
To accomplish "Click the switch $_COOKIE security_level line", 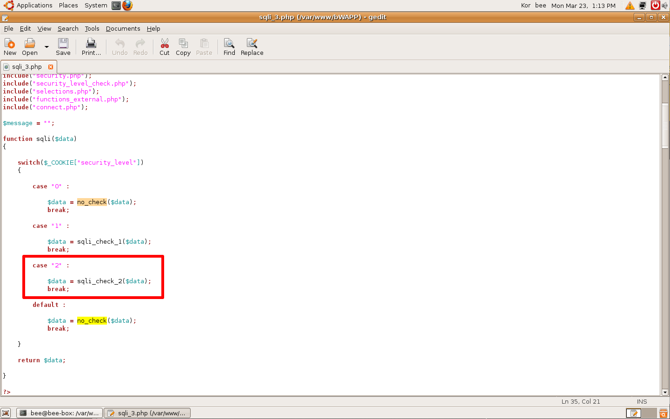I will pos(81,162).
